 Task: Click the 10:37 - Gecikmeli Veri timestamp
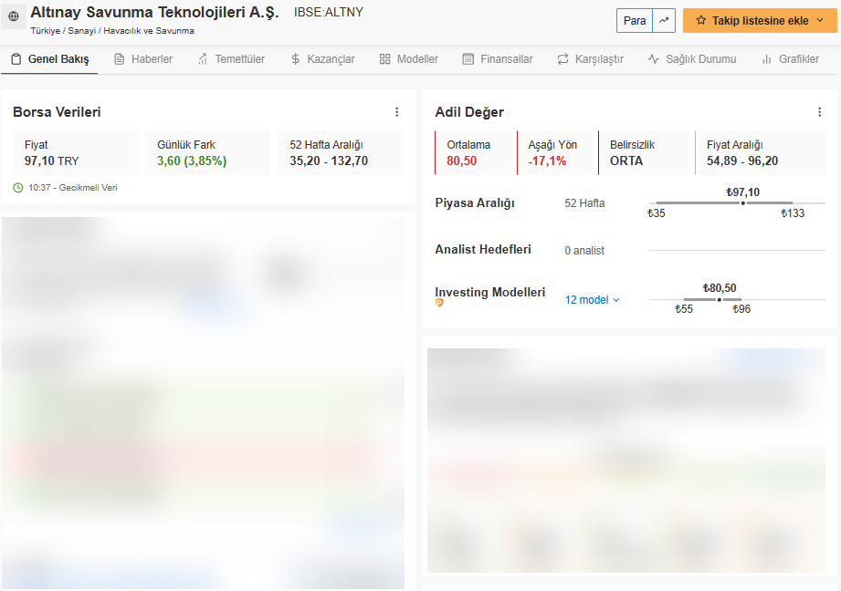[73, 188]
